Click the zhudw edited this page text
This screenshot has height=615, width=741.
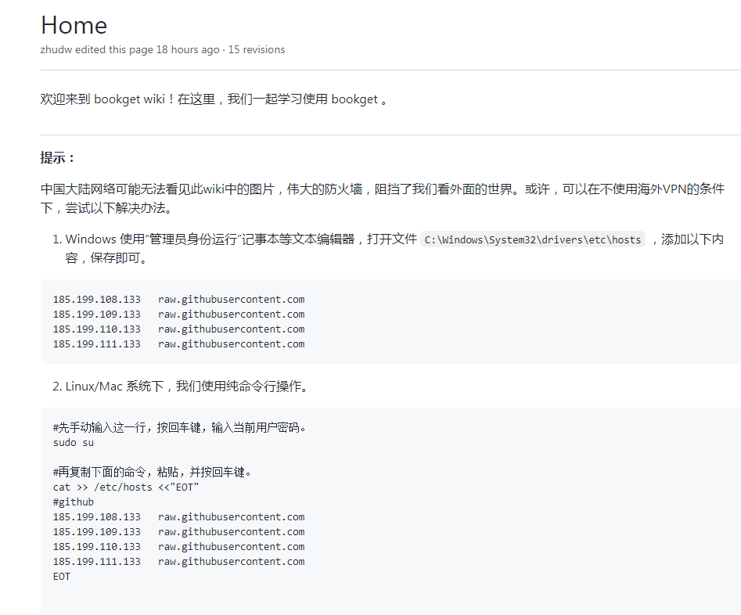(130, 49)
